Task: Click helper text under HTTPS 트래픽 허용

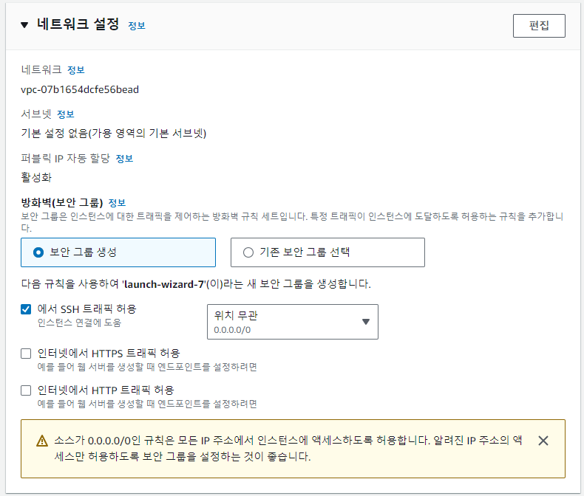Action: click(147, 367)
